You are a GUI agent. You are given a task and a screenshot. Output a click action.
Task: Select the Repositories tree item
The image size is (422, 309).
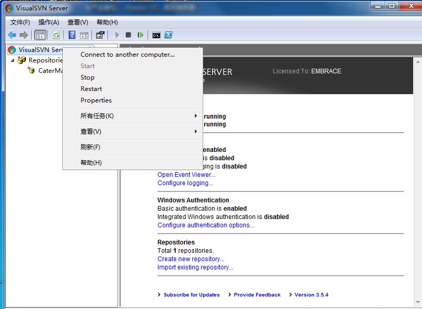[46, 60]
